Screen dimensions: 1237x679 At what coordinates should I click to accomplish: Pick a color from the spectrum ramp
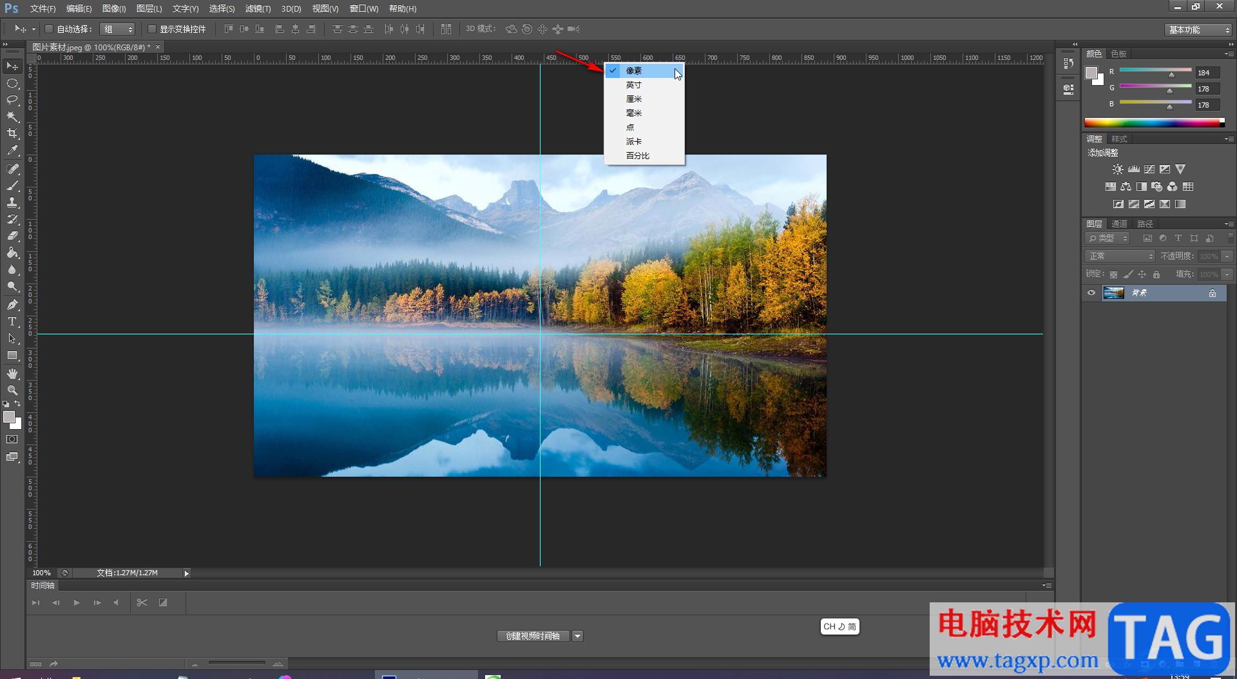point(1153,122)
